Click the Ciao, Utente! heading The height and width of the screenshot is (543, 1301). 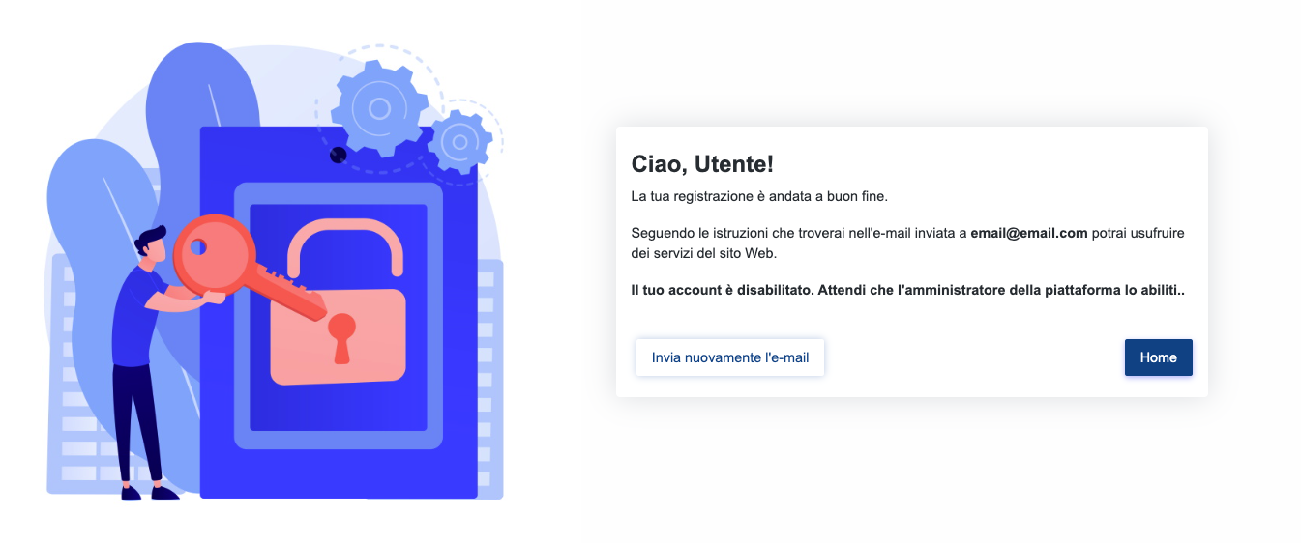tap(702, 164)
